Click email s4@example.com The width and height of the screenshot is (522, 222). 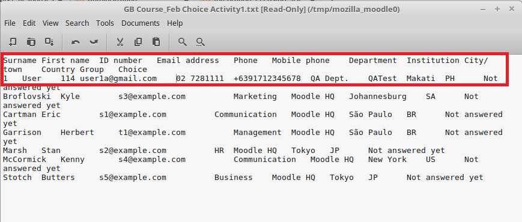[x=152, y=159]
